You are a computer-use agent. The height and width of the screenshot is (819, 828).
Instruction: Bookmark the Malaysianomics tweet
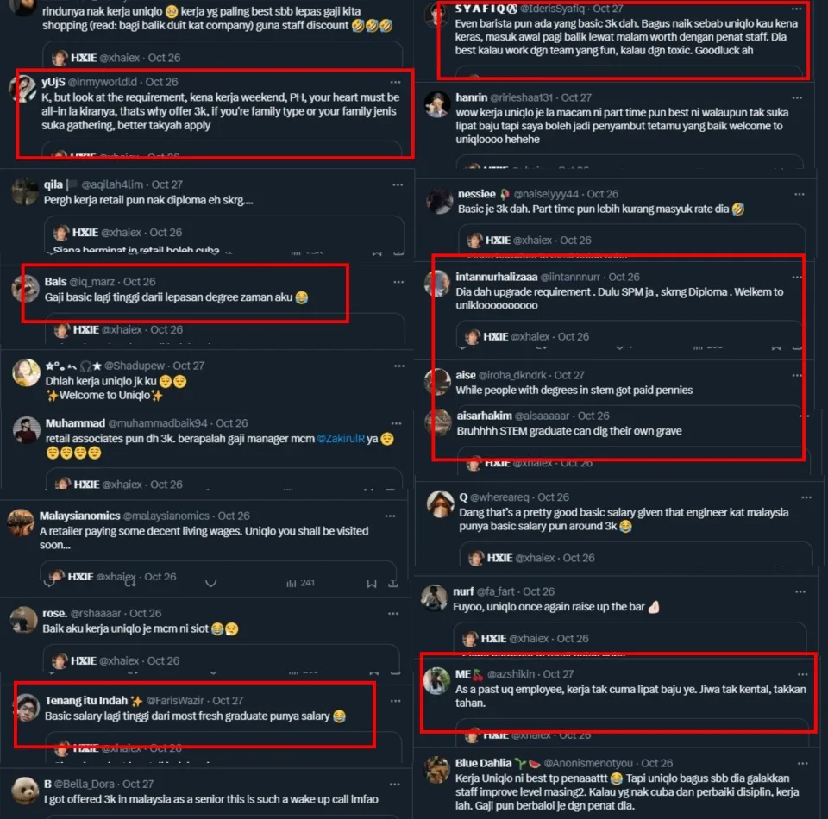coord(372,584)
